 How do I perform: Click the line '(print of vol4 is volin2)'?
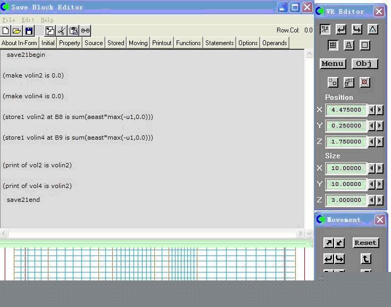click(x=37, y=186)
